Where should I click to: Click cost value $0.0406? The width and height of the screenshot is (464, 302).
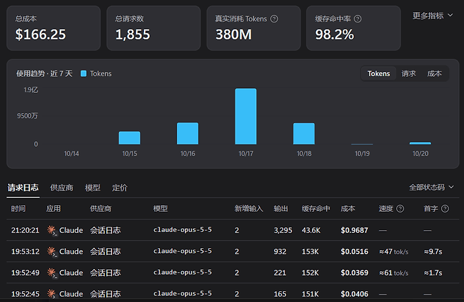(354, 294)
